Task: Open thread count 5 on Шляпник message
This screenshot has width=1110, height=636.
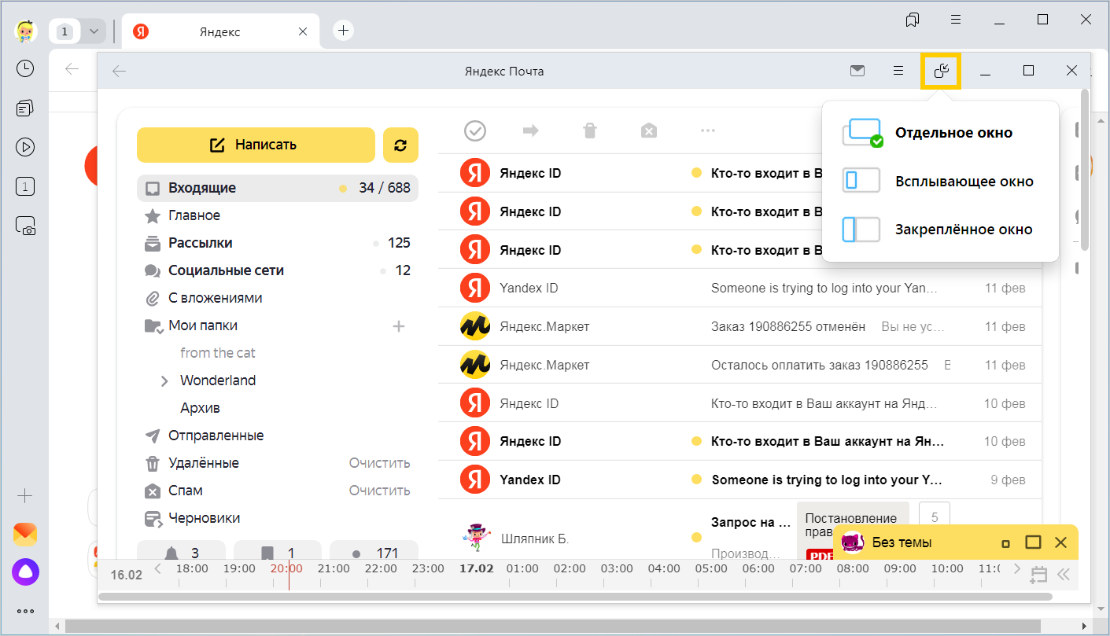Action: click(x=935, y=517)
